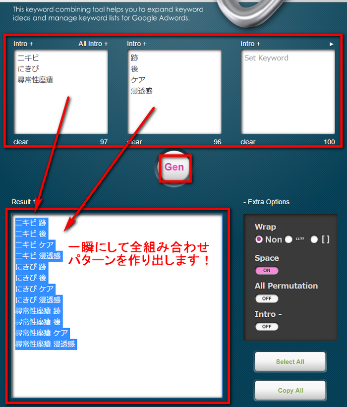Enable the All Permutation switch
Viewport: 347px width, 407px height.
tap(267, 298)
